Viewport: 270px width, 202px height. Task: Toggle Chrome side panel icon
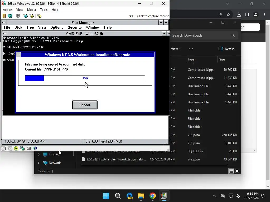click(247, 15)
